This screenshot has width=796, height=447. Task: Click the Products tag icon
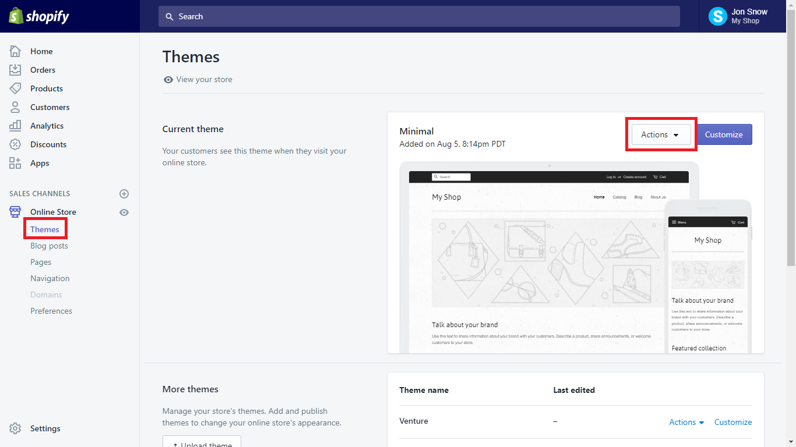coord(15,88)
